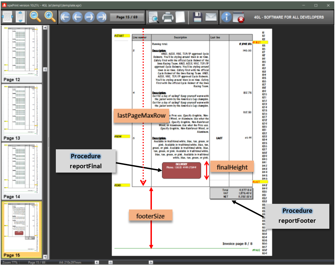Close the viewer with the red X window icon
Viewport: 336px width, 267px height.
point(239,17)
